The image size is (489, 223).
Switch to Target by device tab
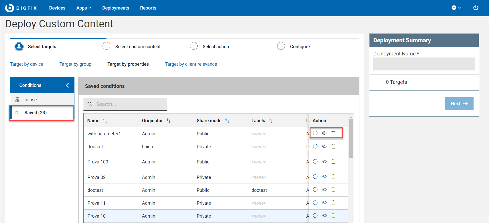click(27, 64)
